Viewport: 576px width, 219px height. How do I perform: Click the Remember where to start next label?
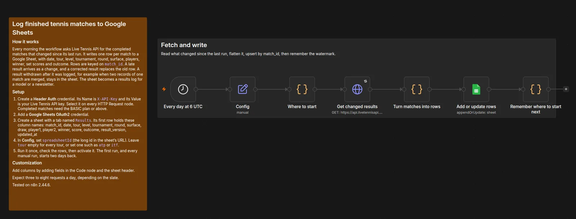(536, 109)
